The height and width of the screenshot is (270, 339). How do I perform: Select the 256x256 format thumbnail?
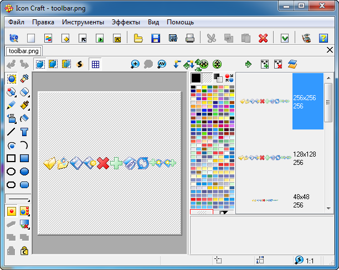(x=265, y=101)
